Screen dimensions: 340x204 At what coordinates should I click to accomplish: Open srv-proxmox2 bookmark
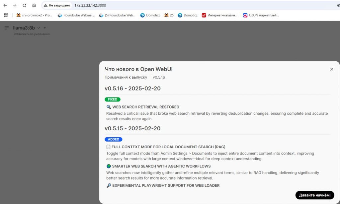point(35,15)
